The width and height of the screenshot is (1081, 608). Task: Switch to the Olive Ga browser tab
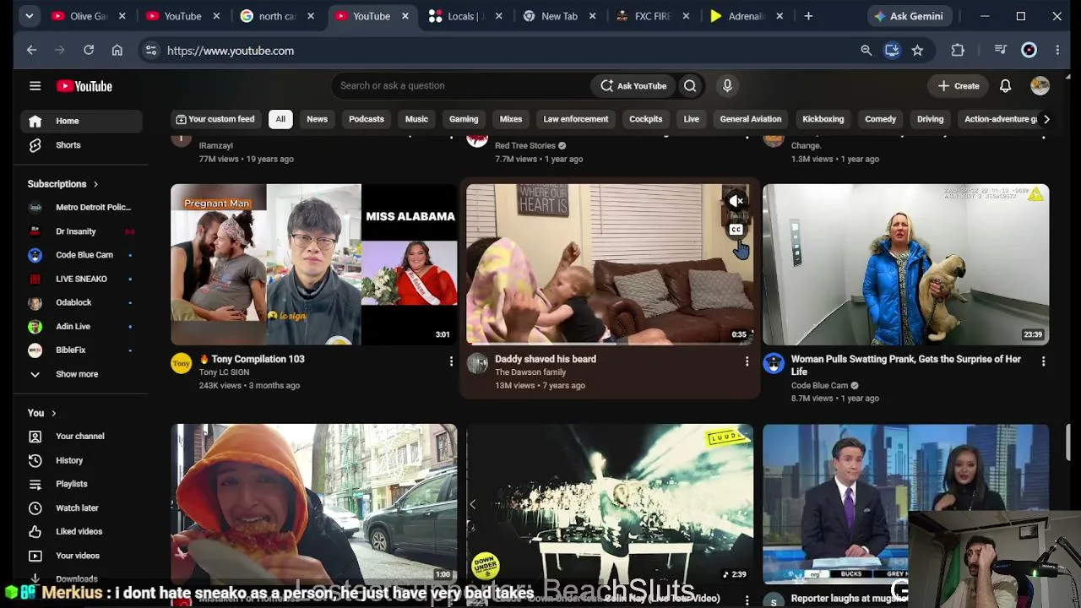(89, 16)
